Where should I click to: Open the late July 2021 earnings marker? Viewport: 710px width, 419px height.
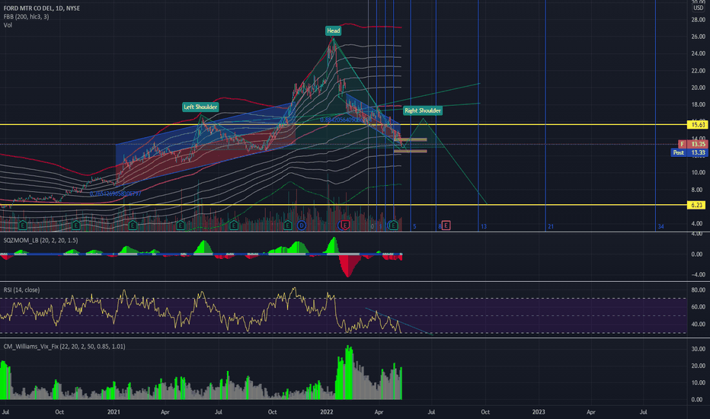[x=234, y=225]
